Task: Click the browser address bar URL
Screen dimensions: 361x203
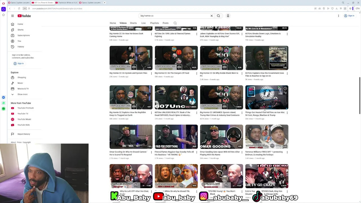Action: coord(57,8)
